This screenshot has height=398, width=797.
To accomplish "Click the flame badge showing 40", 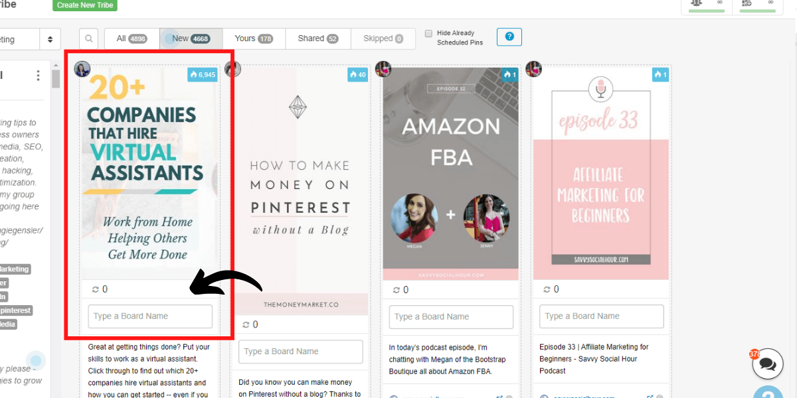I will pos(357,75).
